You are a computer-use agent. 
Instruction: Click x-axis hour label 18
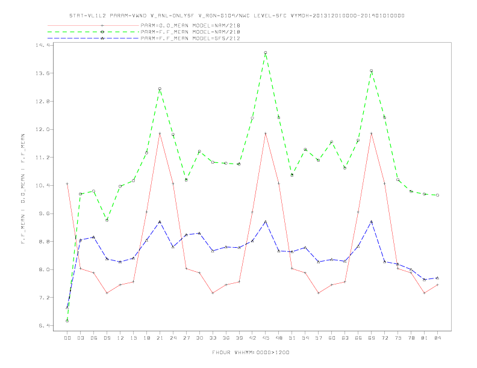tap(146, 338)
